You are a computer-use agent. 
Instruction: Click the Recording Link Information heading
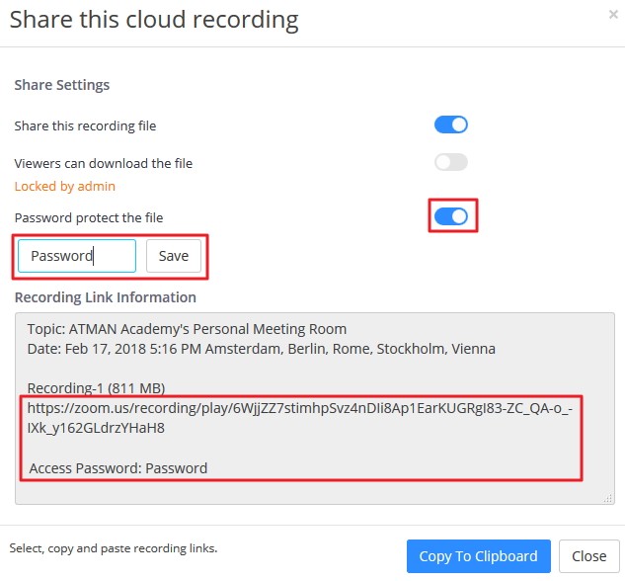(x=105, y=296)
